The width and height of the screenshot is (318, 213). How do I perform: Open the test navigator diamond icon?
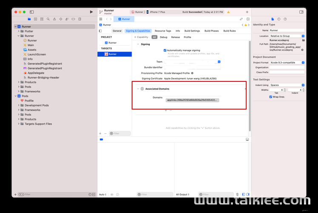60,19
